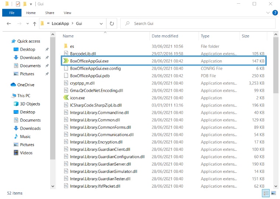Unpin Desktop from Quick access pin icon
The height and width of the screenshot is (199, 280).
[x=47, y=49]
